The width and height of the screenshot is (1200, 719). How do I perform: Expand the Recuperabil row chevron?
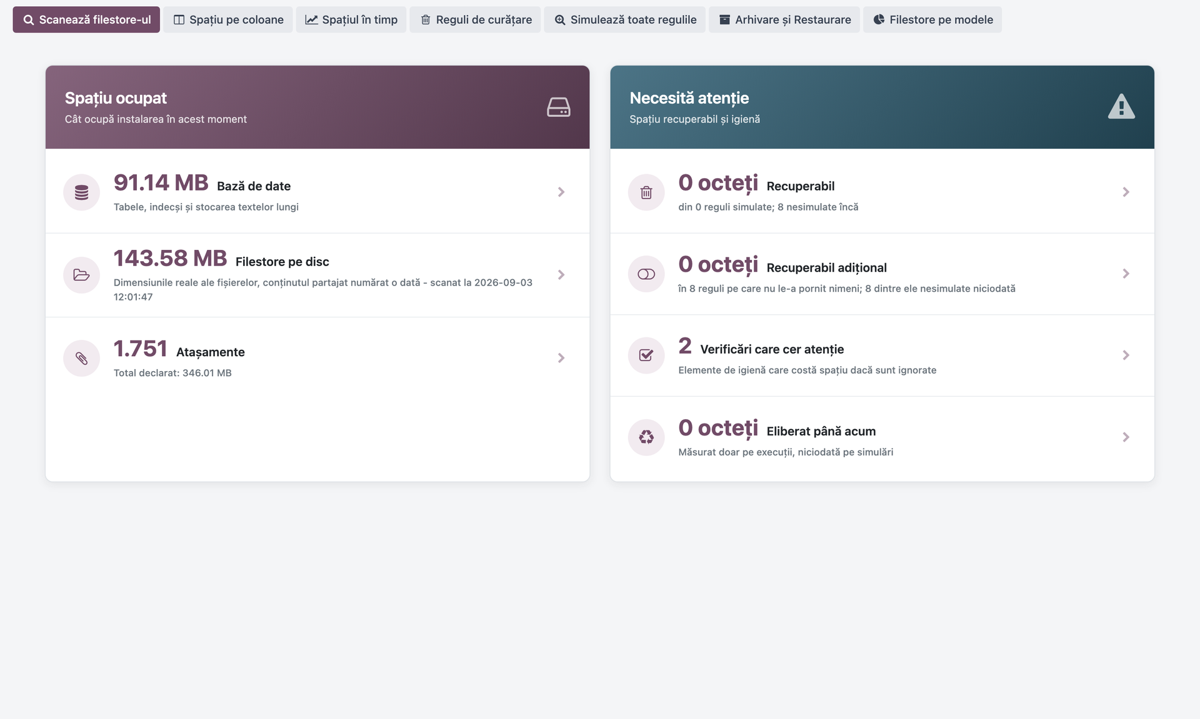[1126, 192]
